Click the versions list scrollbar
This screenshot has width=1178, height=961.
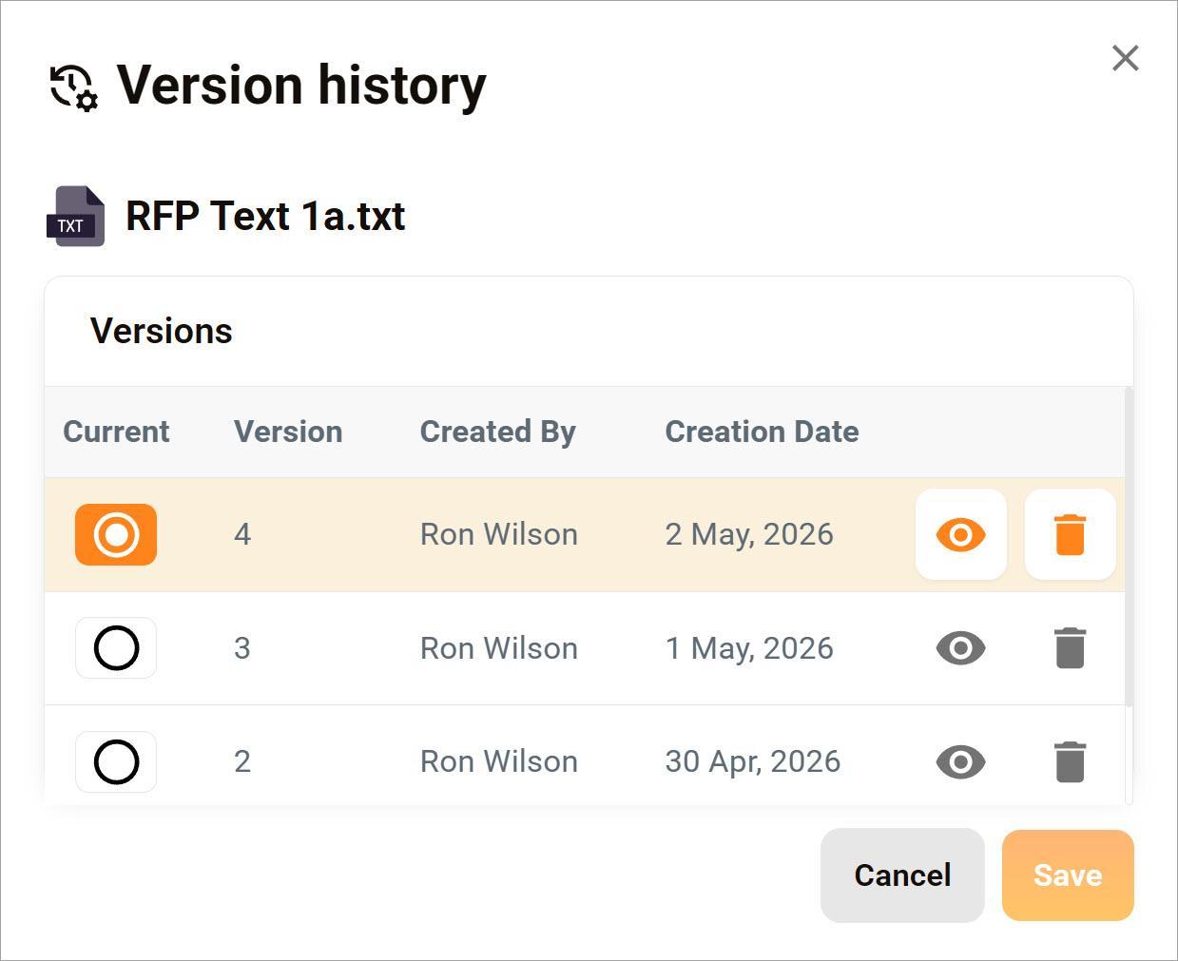tap(1129, 547)
